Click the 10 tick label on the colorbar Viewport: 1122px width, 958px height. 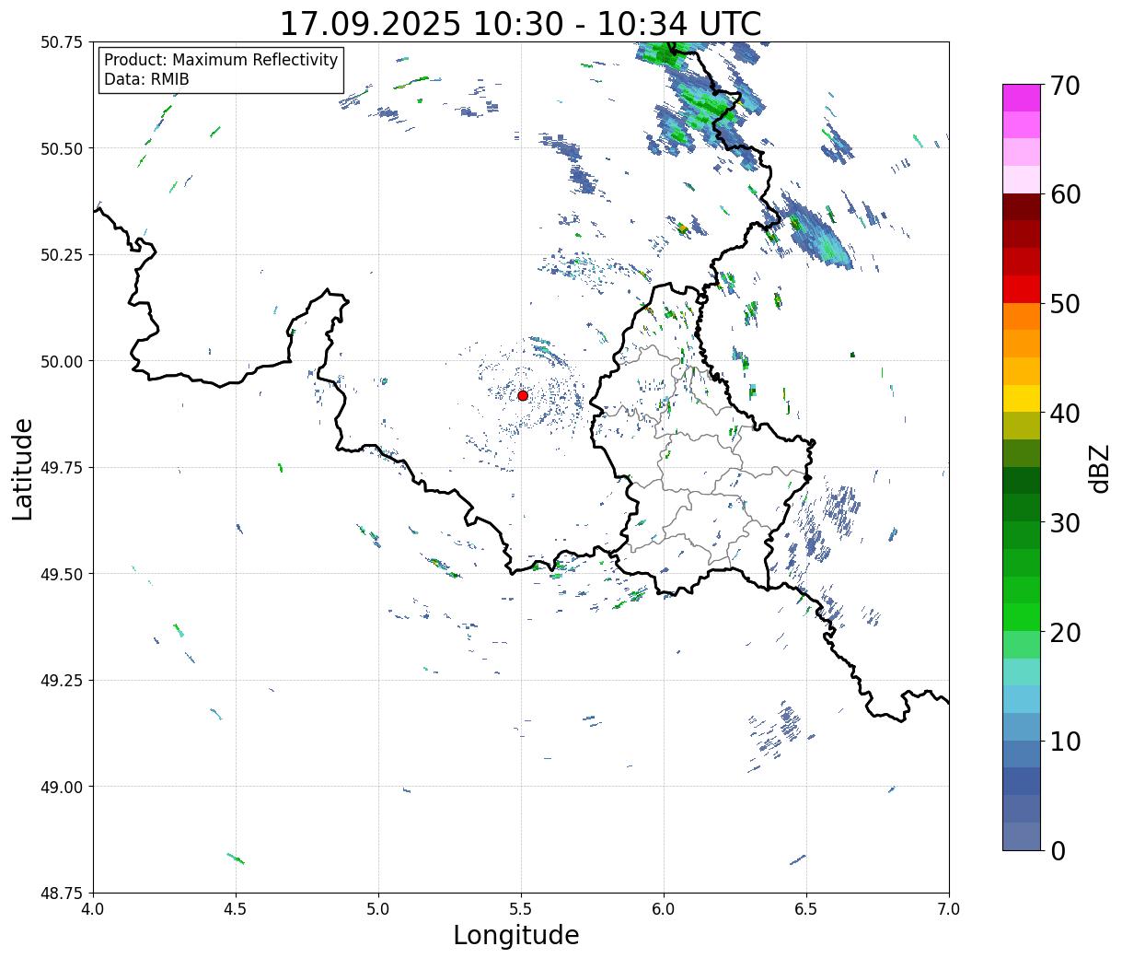pos(1064,742)
